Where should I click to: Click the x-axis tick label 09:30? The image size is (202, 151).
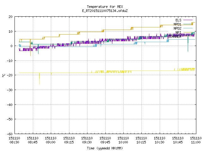87,142
